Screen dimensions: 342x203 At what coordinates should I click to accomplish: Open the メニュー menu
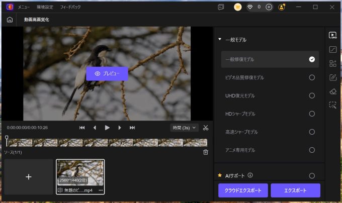[x=24, y=7]
